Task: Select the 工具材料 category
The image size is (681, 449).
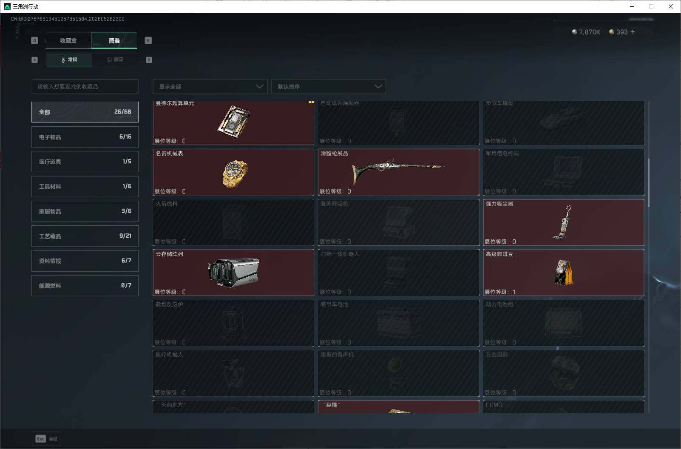Action: (x=85, y=186)
